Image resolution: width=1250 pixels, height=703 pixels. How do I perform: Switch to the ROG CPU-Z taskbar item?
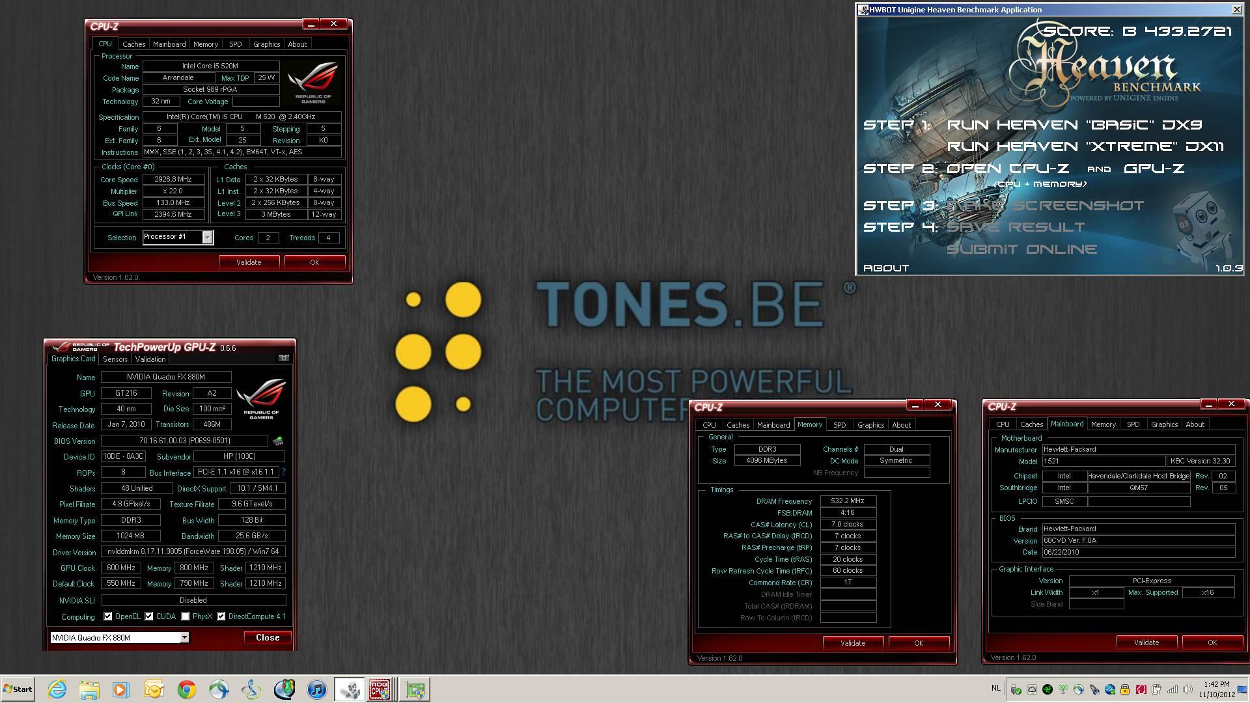[381, 689]
